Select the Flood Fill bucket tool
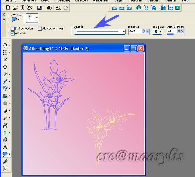The height and width of the screenshot is (177, 195). click(5, 140)
